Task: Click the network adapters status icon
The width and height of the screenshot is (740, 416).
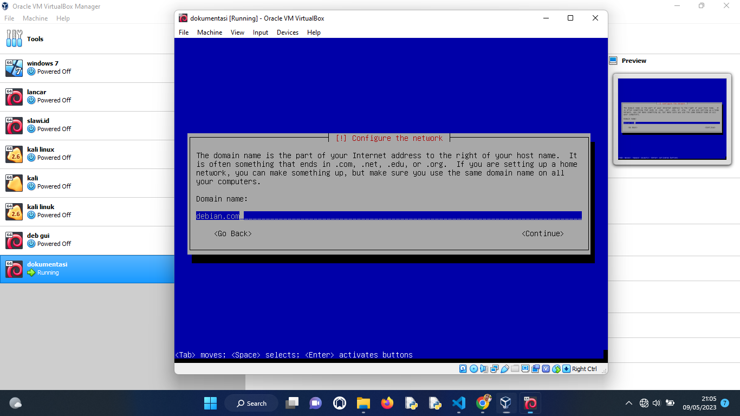Action: [x=494, y=369]
